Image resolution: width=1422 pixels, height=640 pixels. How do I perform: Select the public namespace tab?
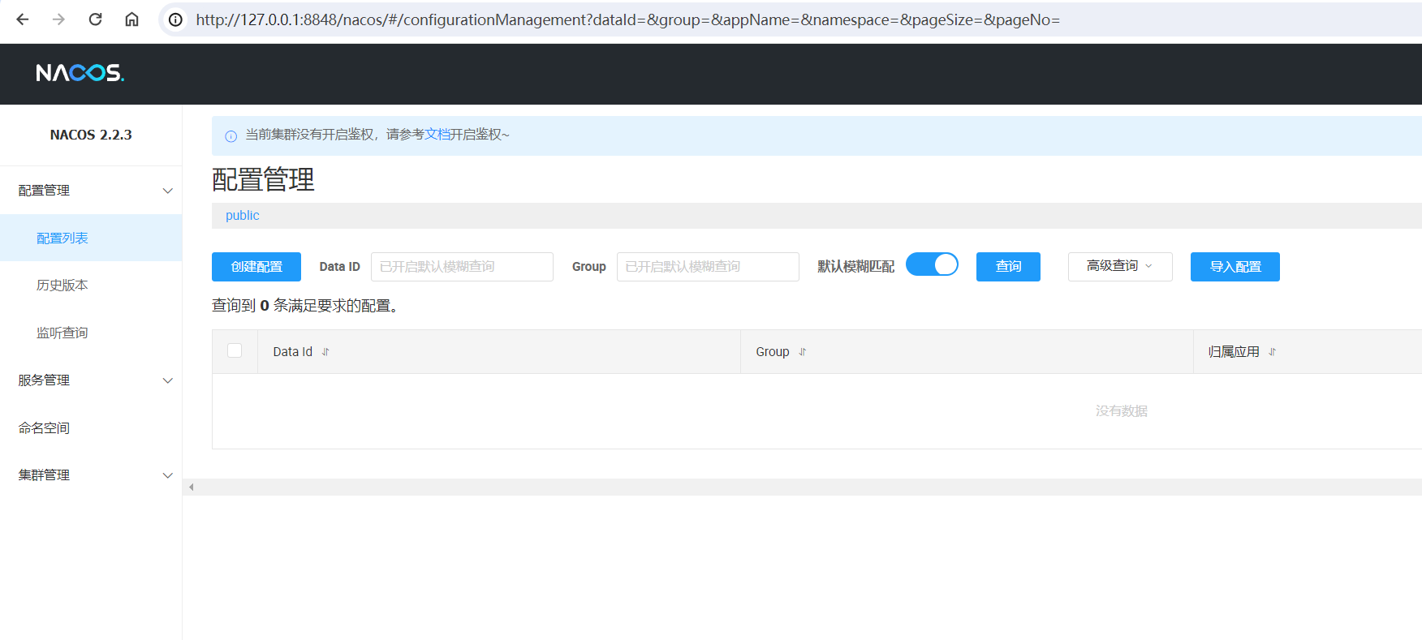243,216
